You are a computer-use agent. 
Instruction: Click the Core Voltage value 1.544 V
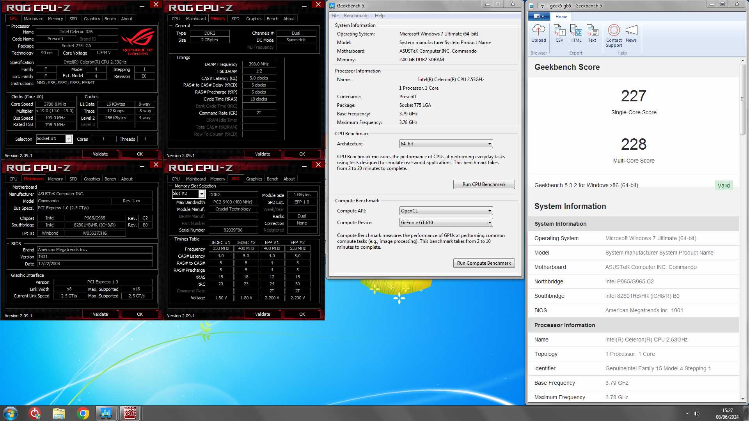(103, 53)
